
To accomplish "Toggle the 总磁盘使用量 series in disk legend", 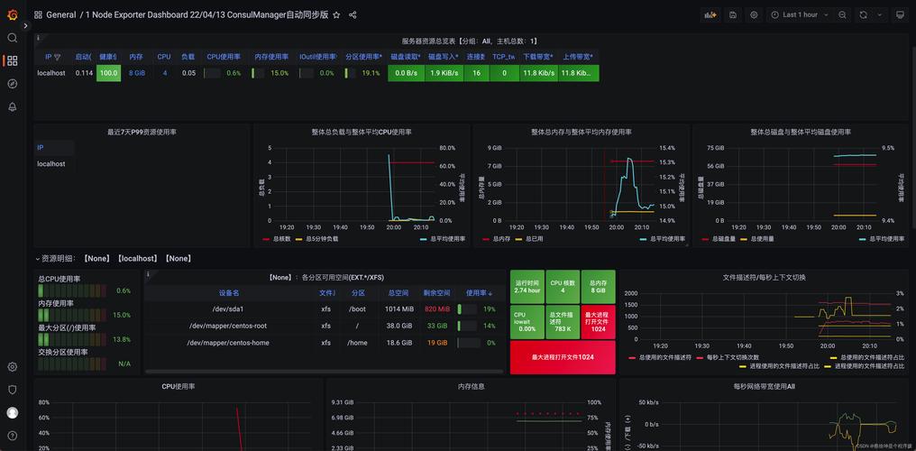I will pos(762,239).
